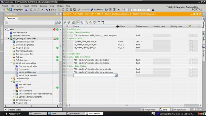Image resolution: width=206 pixels, height=116 pixels.
Task: Tick modify checkbox for i_iRefill_Tank_ActLevel_P1 row
Action: (x=192, y=42)
